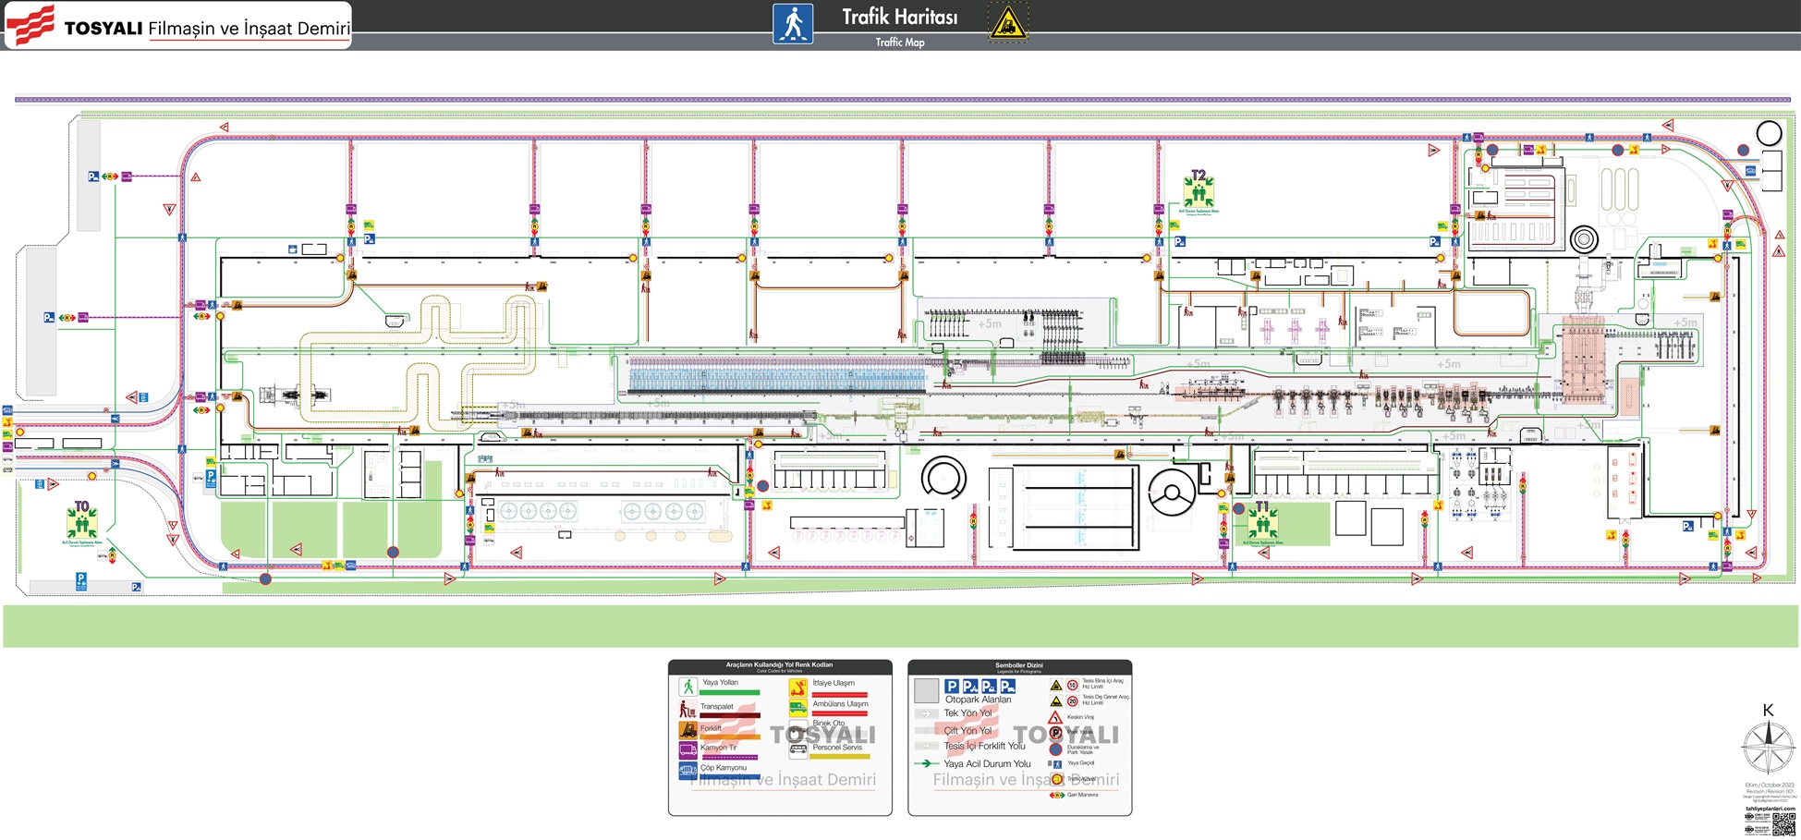The height and width of the screenshot is (840, 1801).
Task: Click the forklift warning sign in header
Action: click(x=1007, y=23)
